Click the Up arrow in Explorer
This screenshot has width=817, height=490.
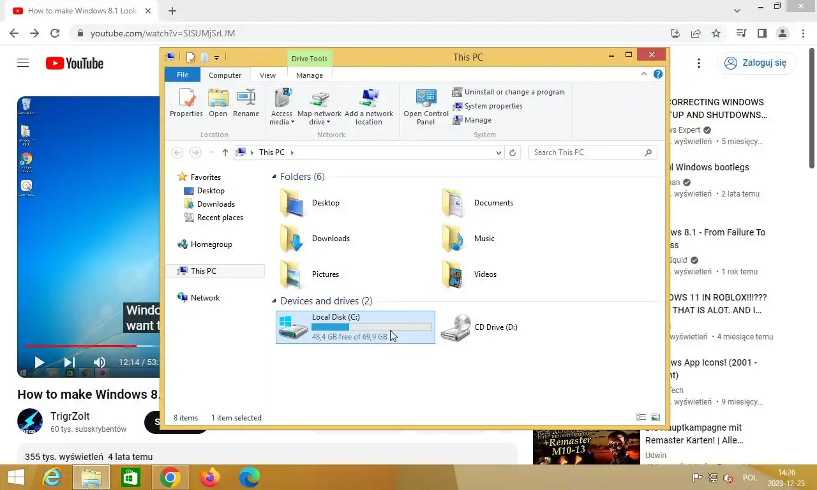click(x=225, y=152)
